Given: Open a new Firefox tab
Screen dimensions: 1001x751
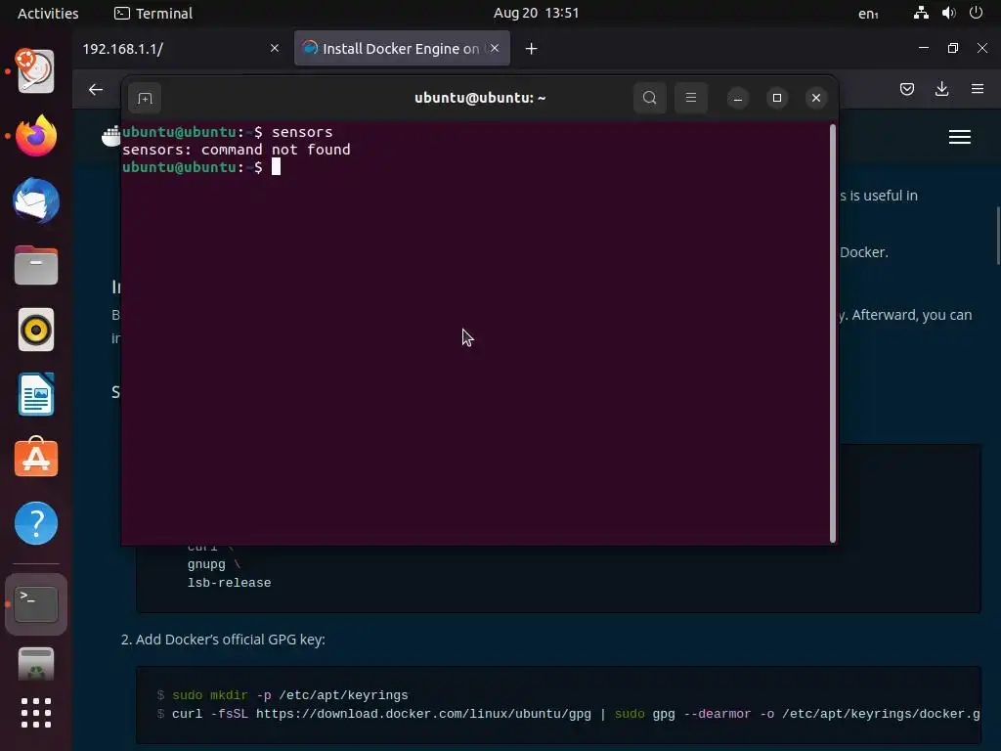Looking at the screenshot, I should pos(531,49).
